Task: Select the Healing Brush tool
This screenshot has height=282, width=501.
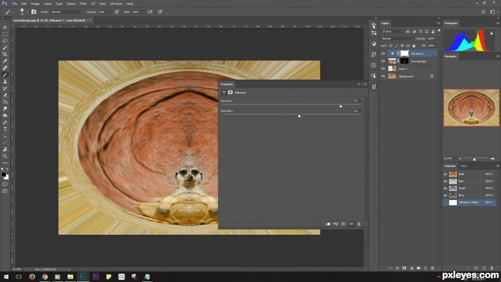Action: pos(5,68)
